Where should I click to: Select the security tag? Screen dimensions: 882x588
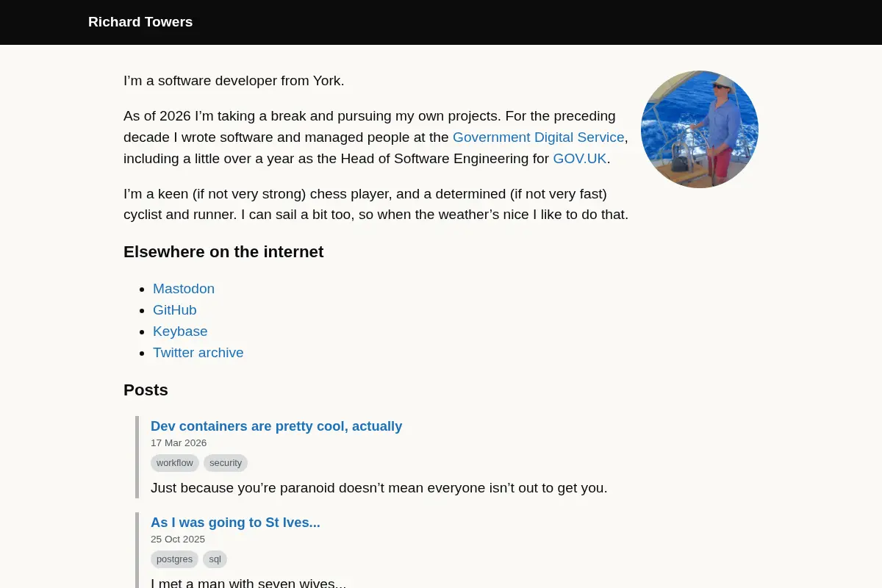click(x=226, y=463)
